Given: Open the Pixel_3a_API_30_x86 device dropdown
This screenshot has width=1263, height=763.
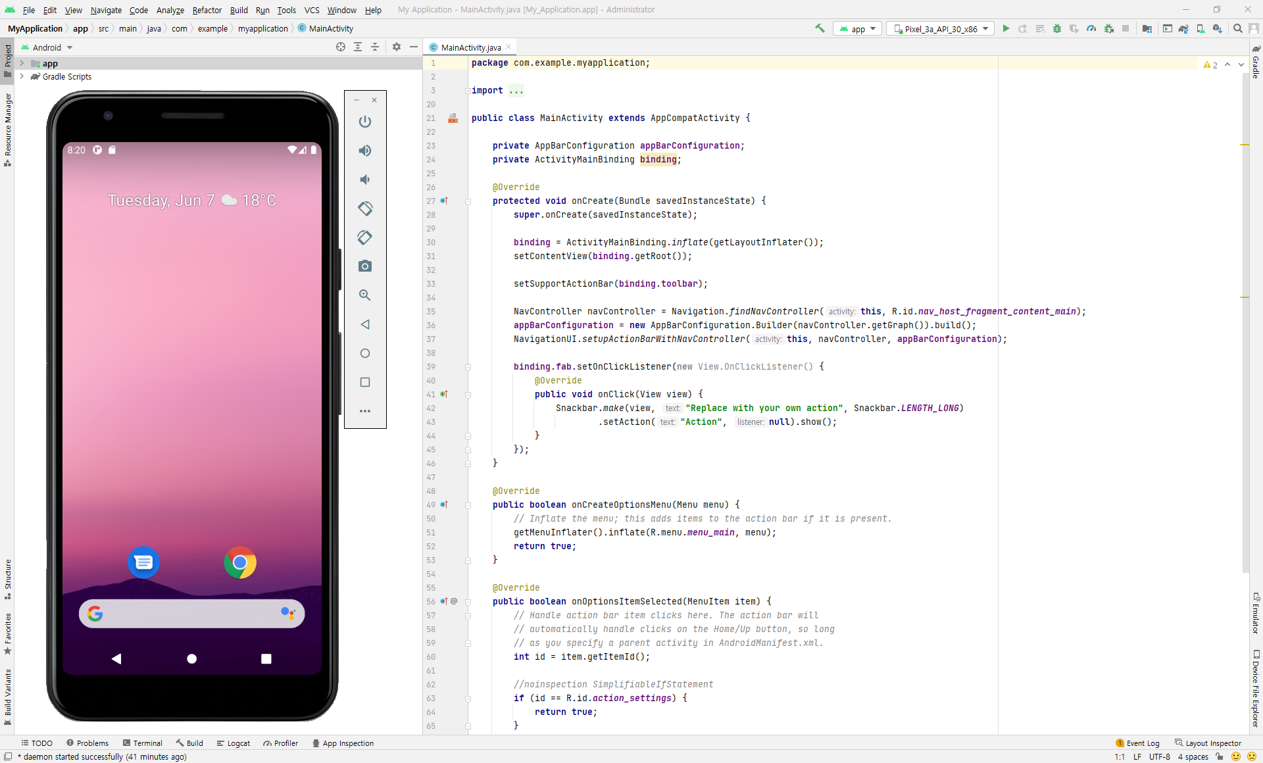Looking at the screenshot, I should point(941,29).
